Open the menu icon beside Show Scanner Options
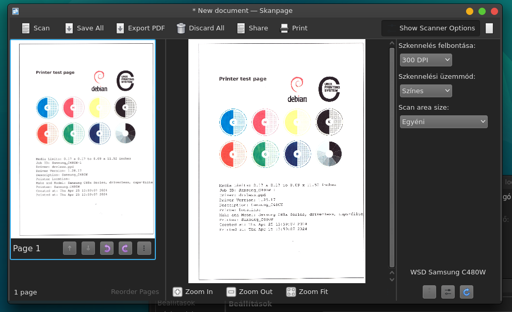This screenshot has width=512, height=312. (489, 28)
